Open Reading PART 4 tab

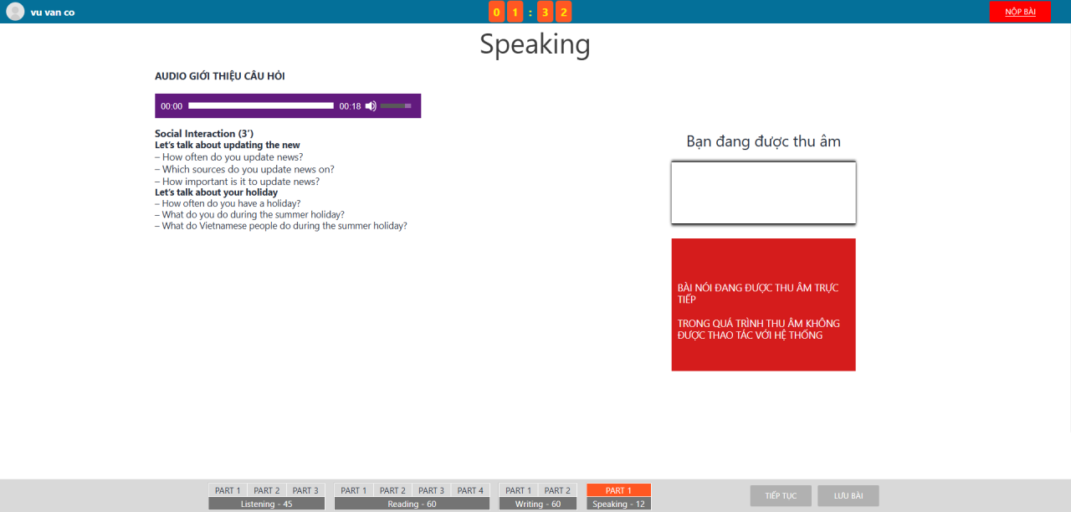[470, 490]
